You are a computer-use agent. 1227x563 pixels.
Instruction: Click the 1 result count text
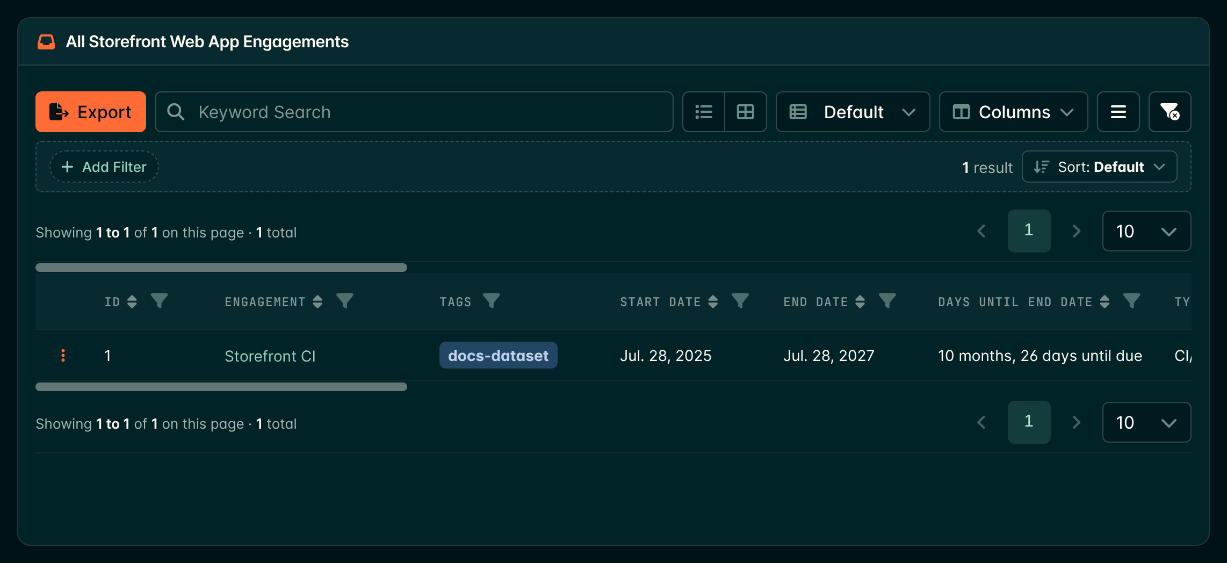(x=987, y=168)
